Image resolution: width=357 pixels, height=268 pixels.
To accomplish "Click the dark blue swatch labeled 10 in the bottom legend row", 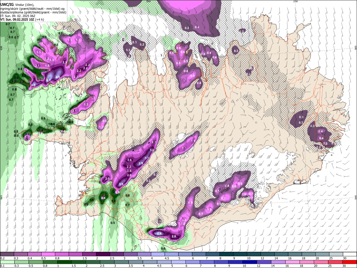I will coord(249,262).
